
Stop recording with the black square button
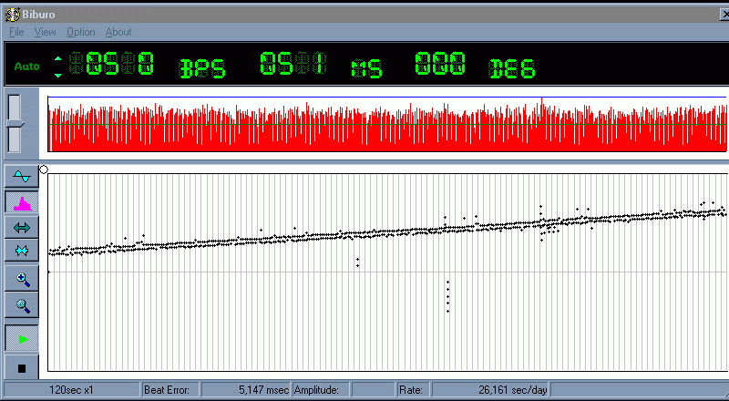(22, 367)
